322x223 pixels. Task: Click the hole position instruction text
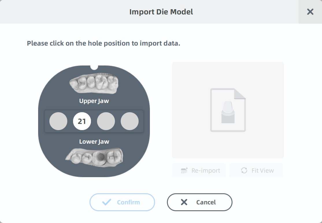coord(103,43)
